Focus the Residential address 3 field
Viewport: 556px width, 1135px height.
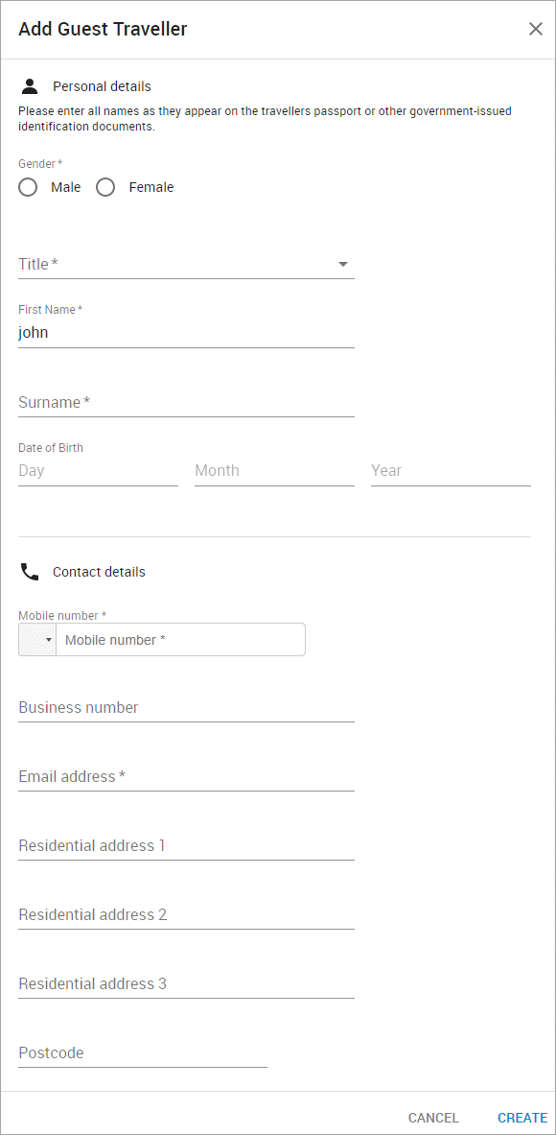187,983
